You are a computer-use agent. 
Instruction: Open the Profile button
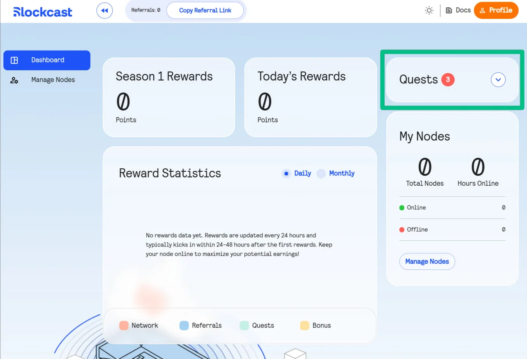(496, 10)
